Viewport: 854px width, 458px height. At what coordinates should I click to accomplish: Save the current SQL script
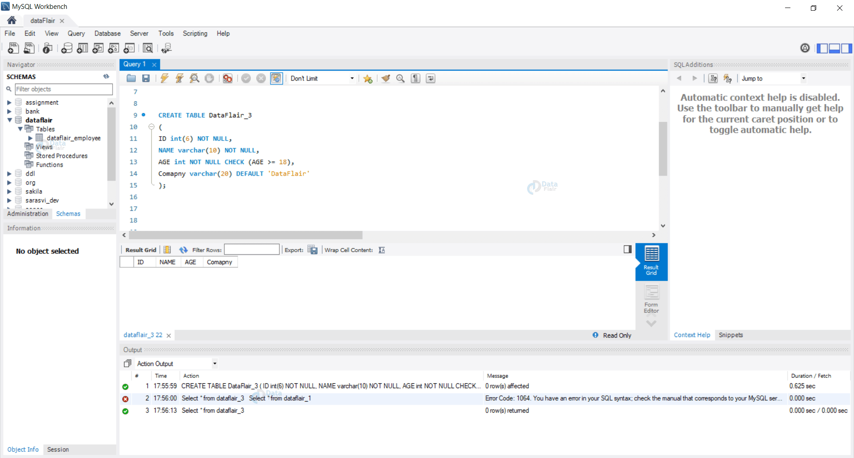click(145, 78)
